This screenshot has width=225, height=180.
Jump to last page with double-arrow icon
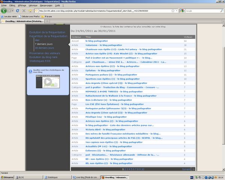point(193,169)
